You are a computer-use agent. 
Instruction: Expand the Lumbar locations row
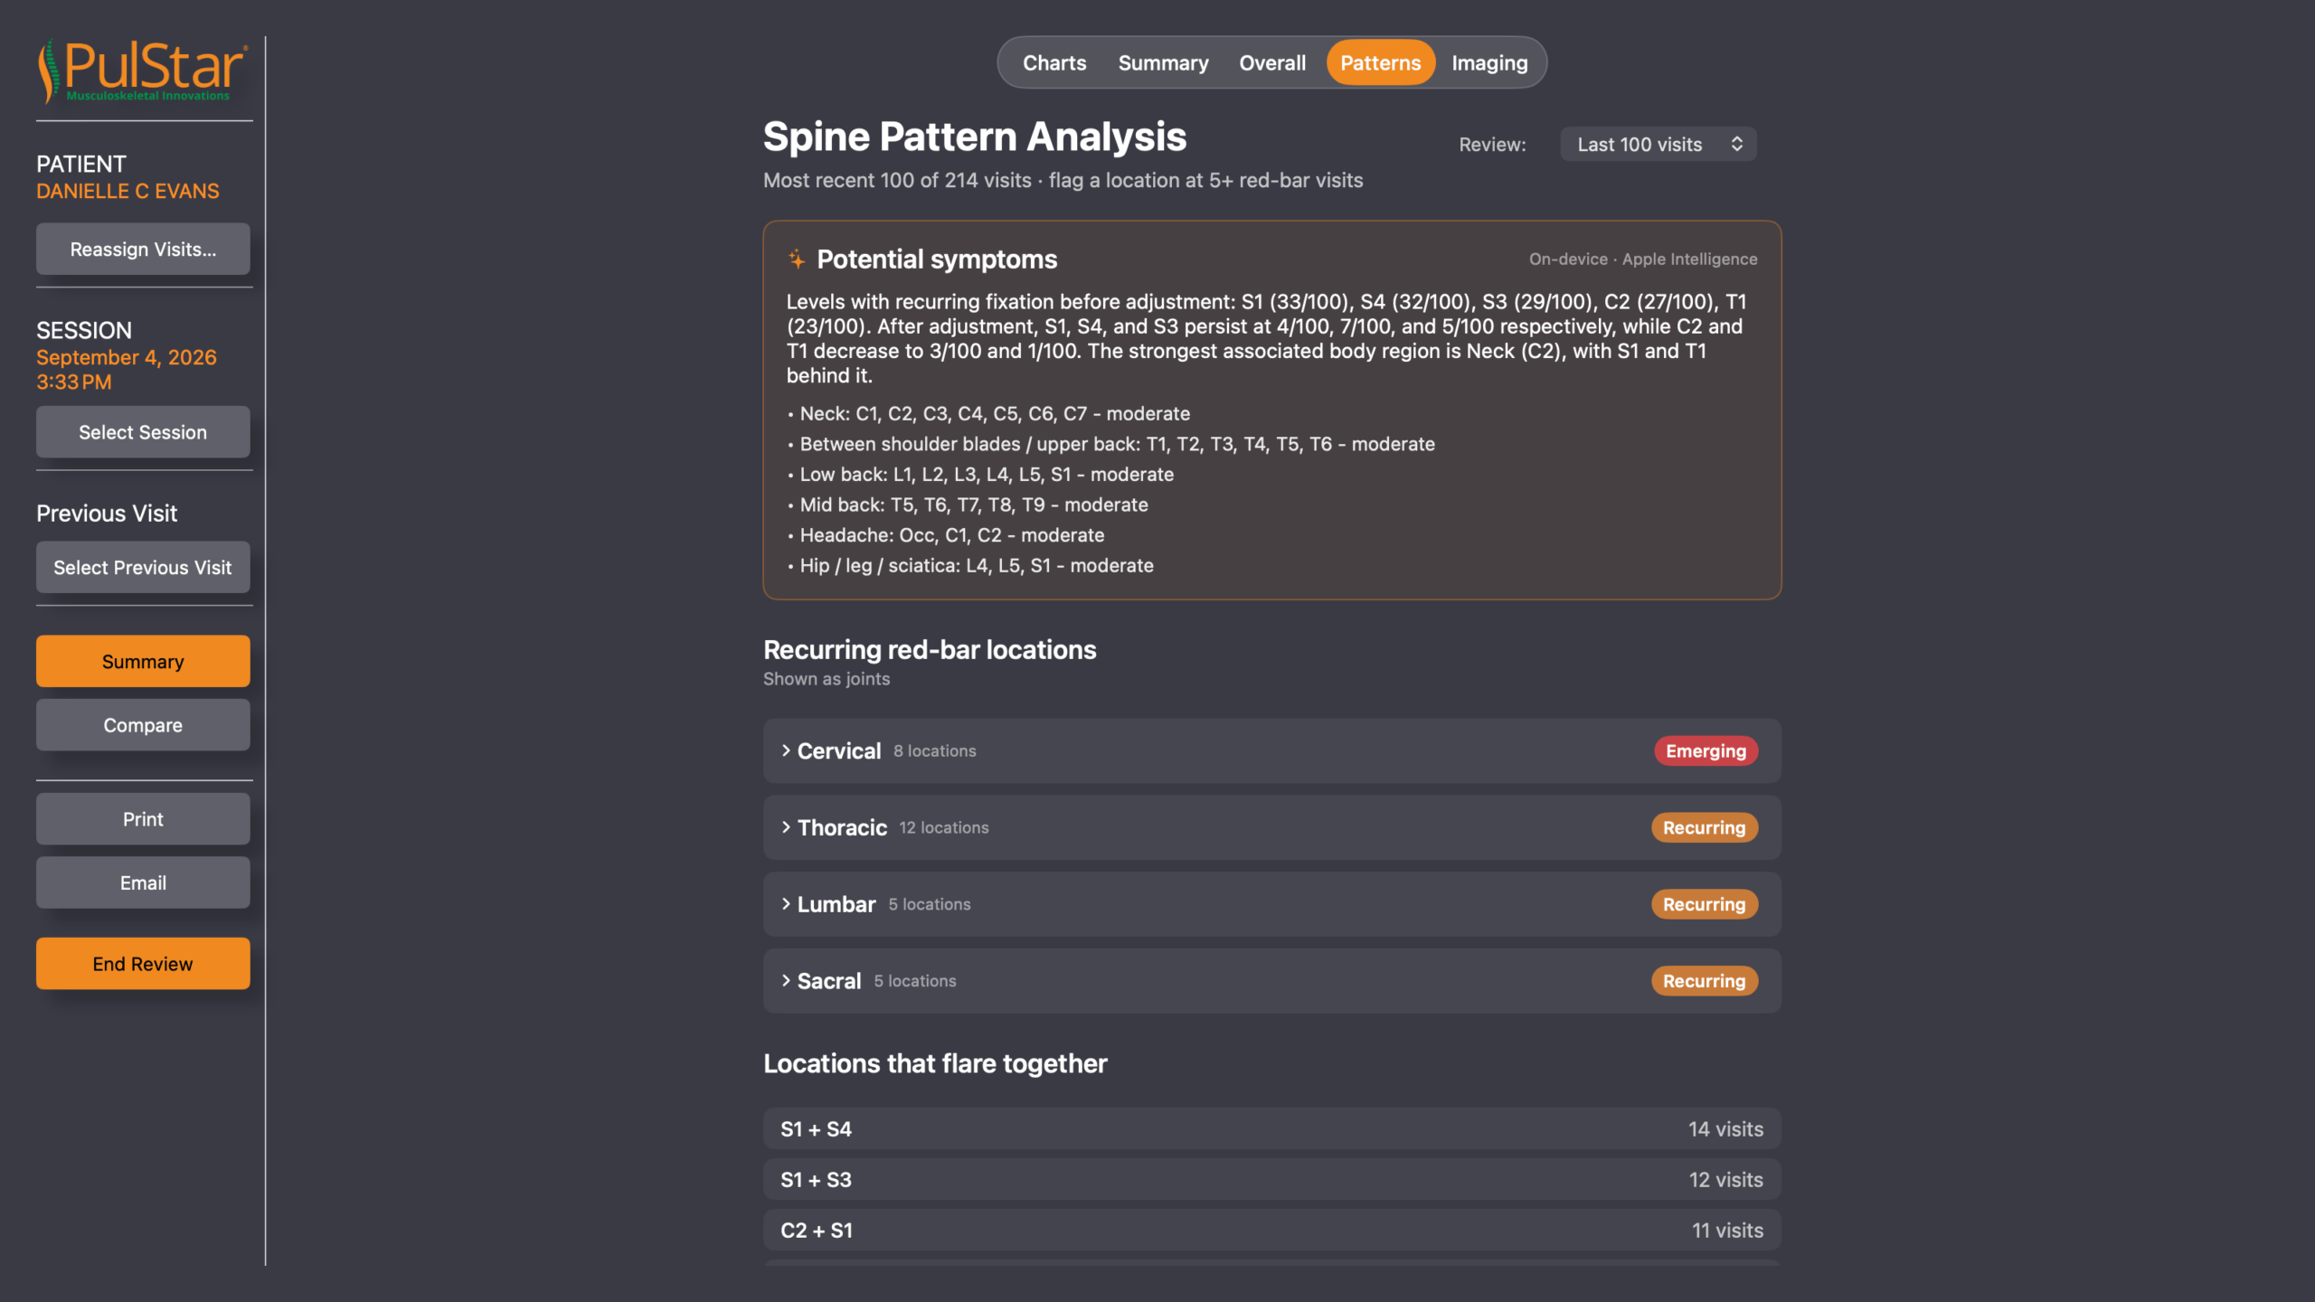[1271, 904]
